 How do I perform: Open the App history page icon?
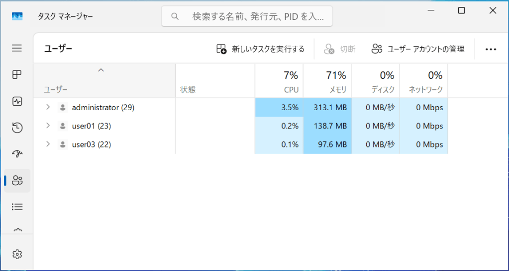(x=17, y=128)
